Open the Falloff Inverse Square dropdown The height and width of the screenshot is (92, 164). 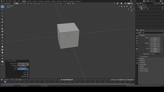[23, 67]
